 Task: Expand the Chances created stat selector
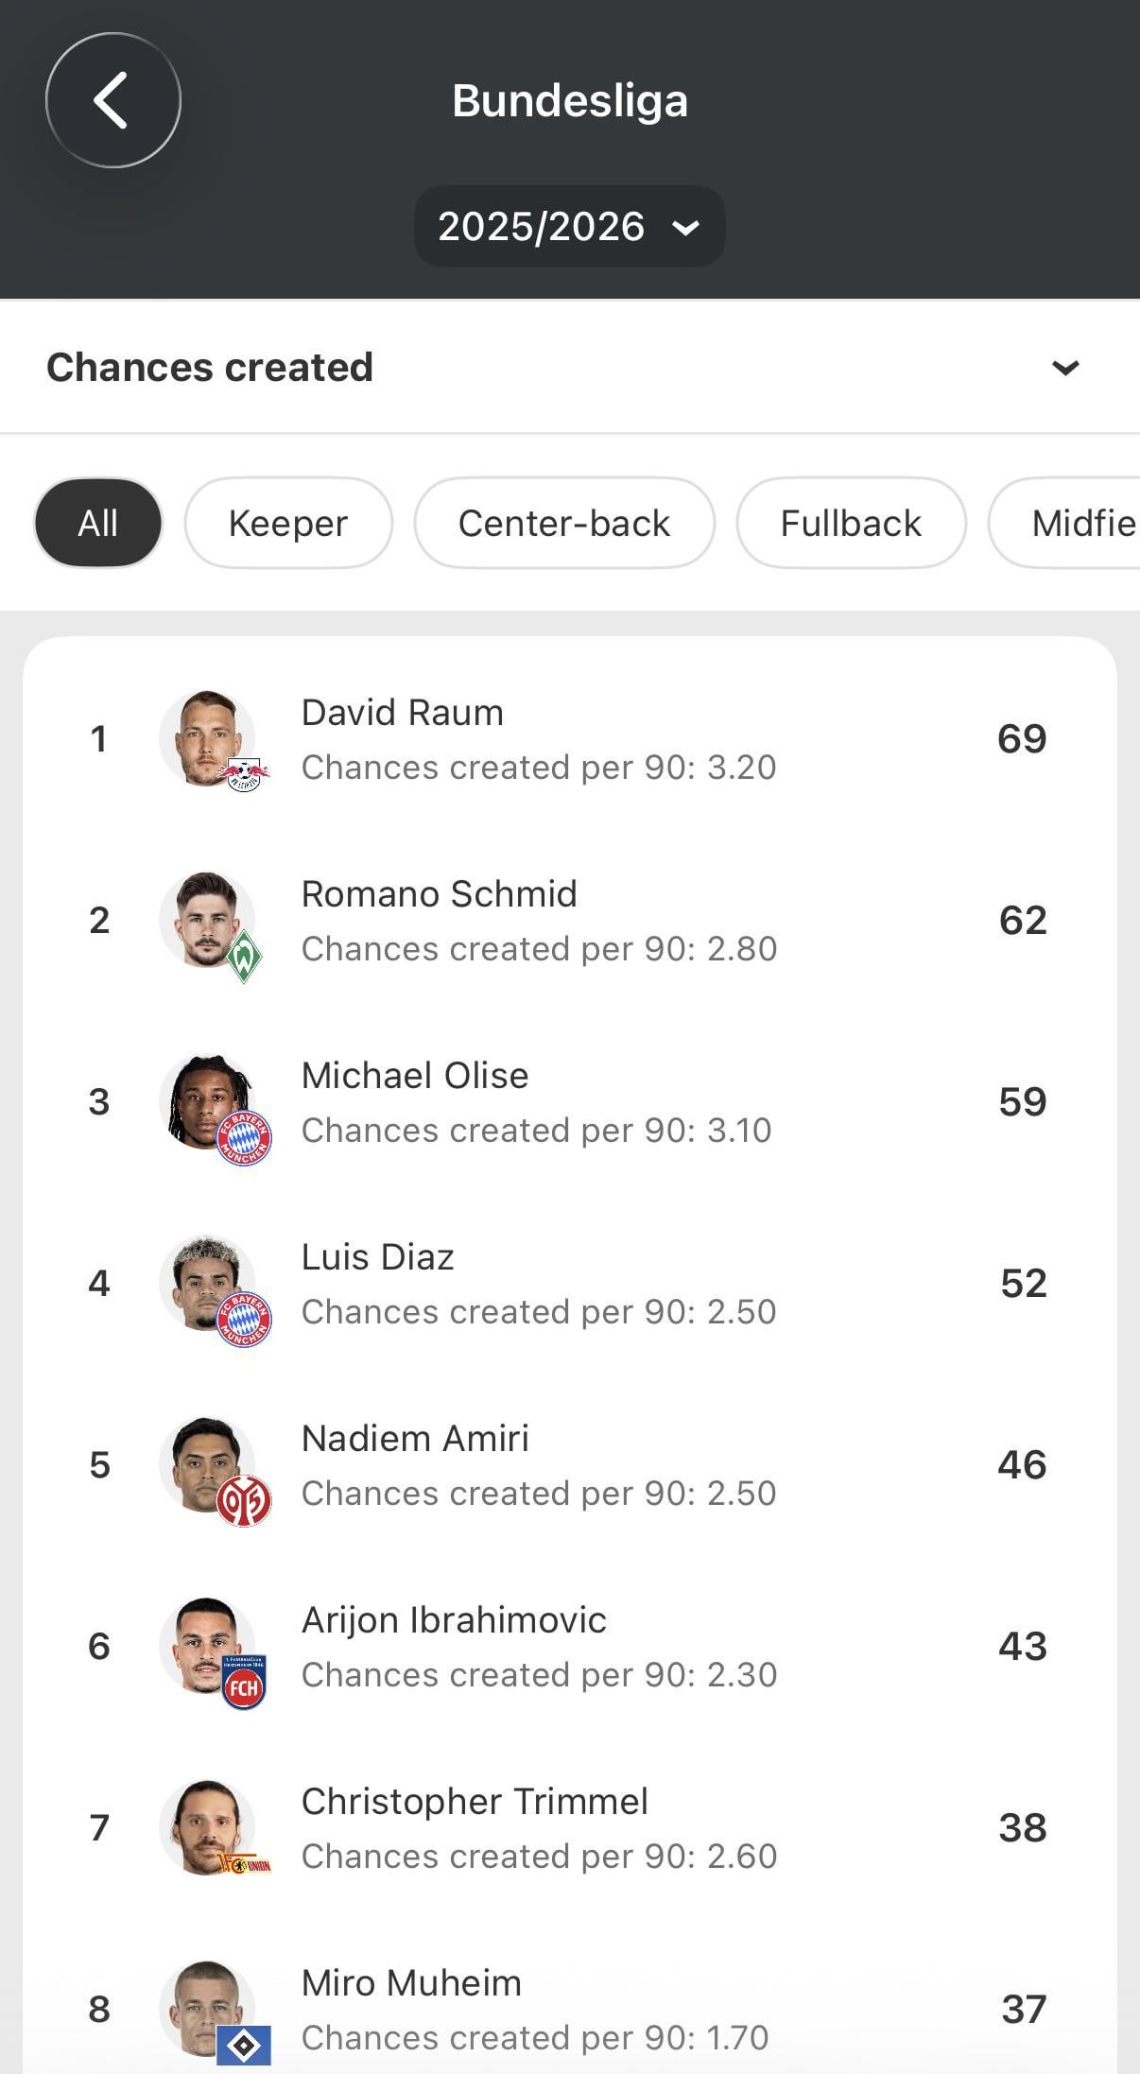[x=210, y=367]
